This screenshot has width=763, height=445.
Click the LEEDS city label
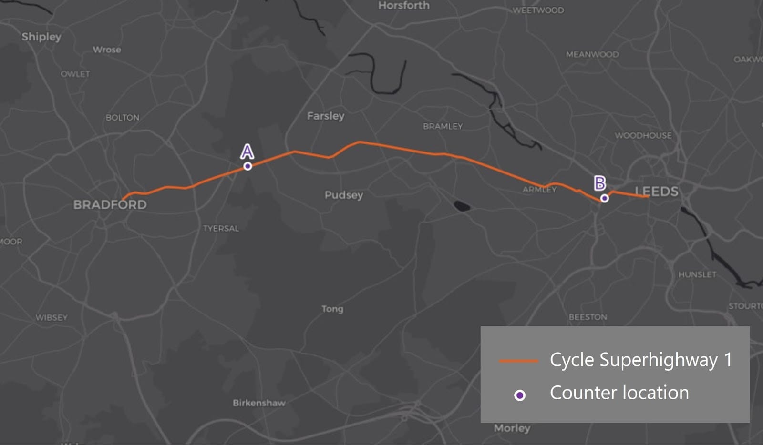pyautogui.click(x=657, y=192)
